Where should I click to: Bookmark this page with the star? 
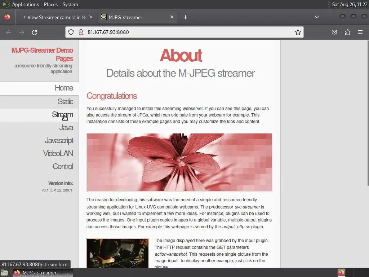click(298, 32)
